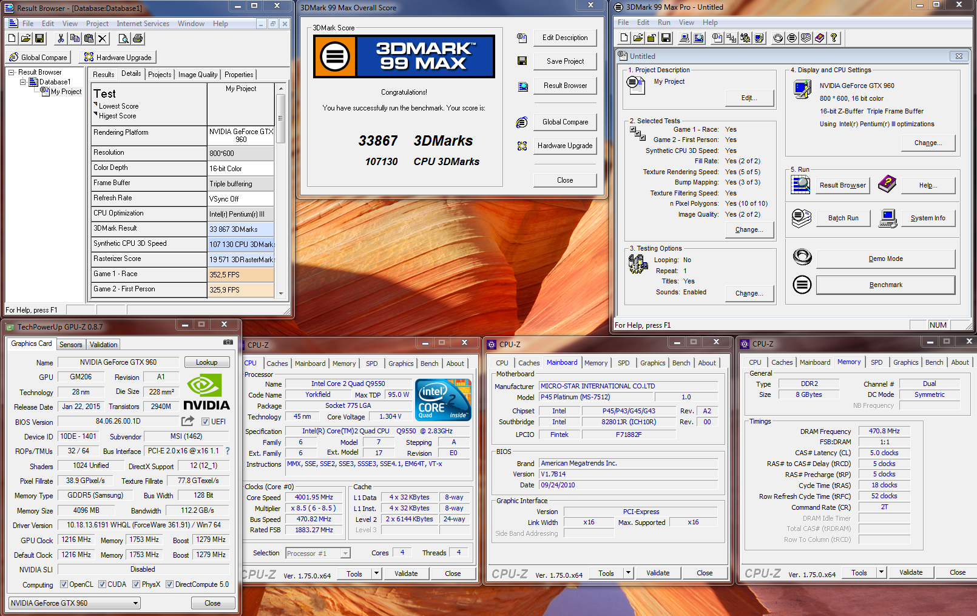Select My Project in the Result Browser tree
The image size is (977, 616).
[66, 92]
